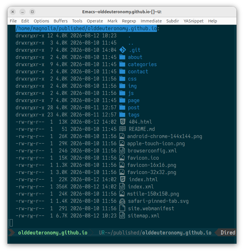Click the minibuffer area at window bottom
The image size is (244, 252).
122,240
